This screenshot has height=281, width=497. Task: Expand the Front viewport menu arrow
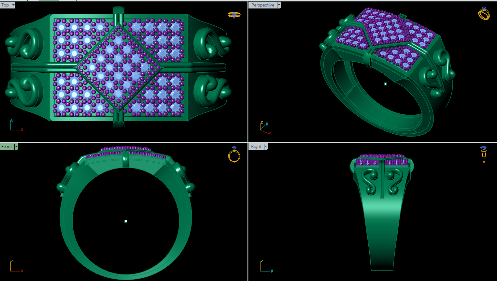click(x=16, y=146)
